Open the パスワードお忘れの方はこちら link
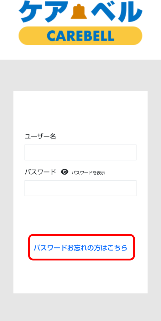Screen dimensions: 161x321 [80, 248]
